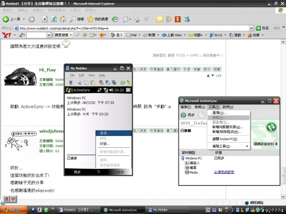Click the page scrollbar down arrow
The width and height of the screenshot is (286, 214).
click(x=283, y=197)
